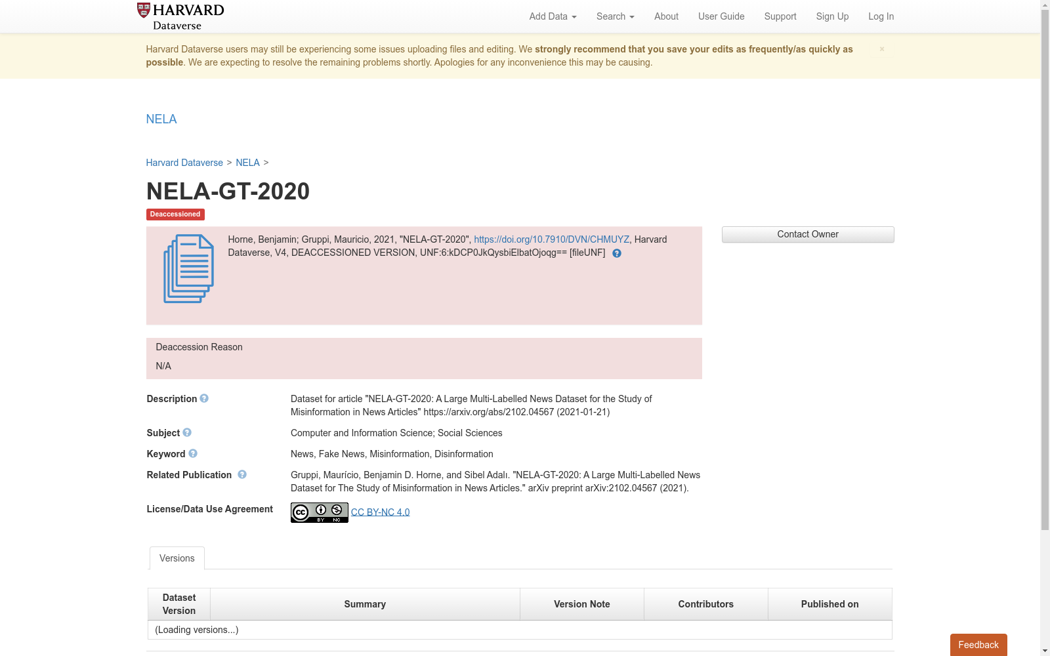Click the page vertical scrollbar thumb
Screen dimensions: 1050x656
tap(1045, 270)
